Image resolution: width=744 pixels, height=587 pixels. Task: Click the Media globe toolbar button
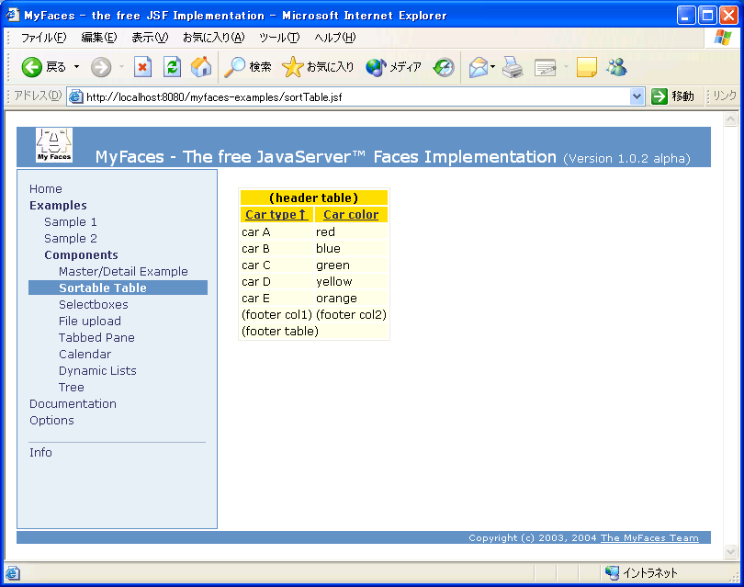click(393, 67)
